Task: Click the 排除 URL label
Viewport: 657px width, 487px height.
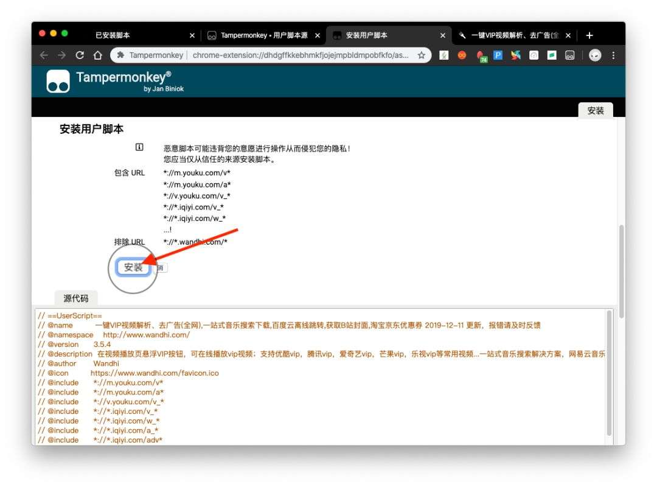Action: coord(129,242)
